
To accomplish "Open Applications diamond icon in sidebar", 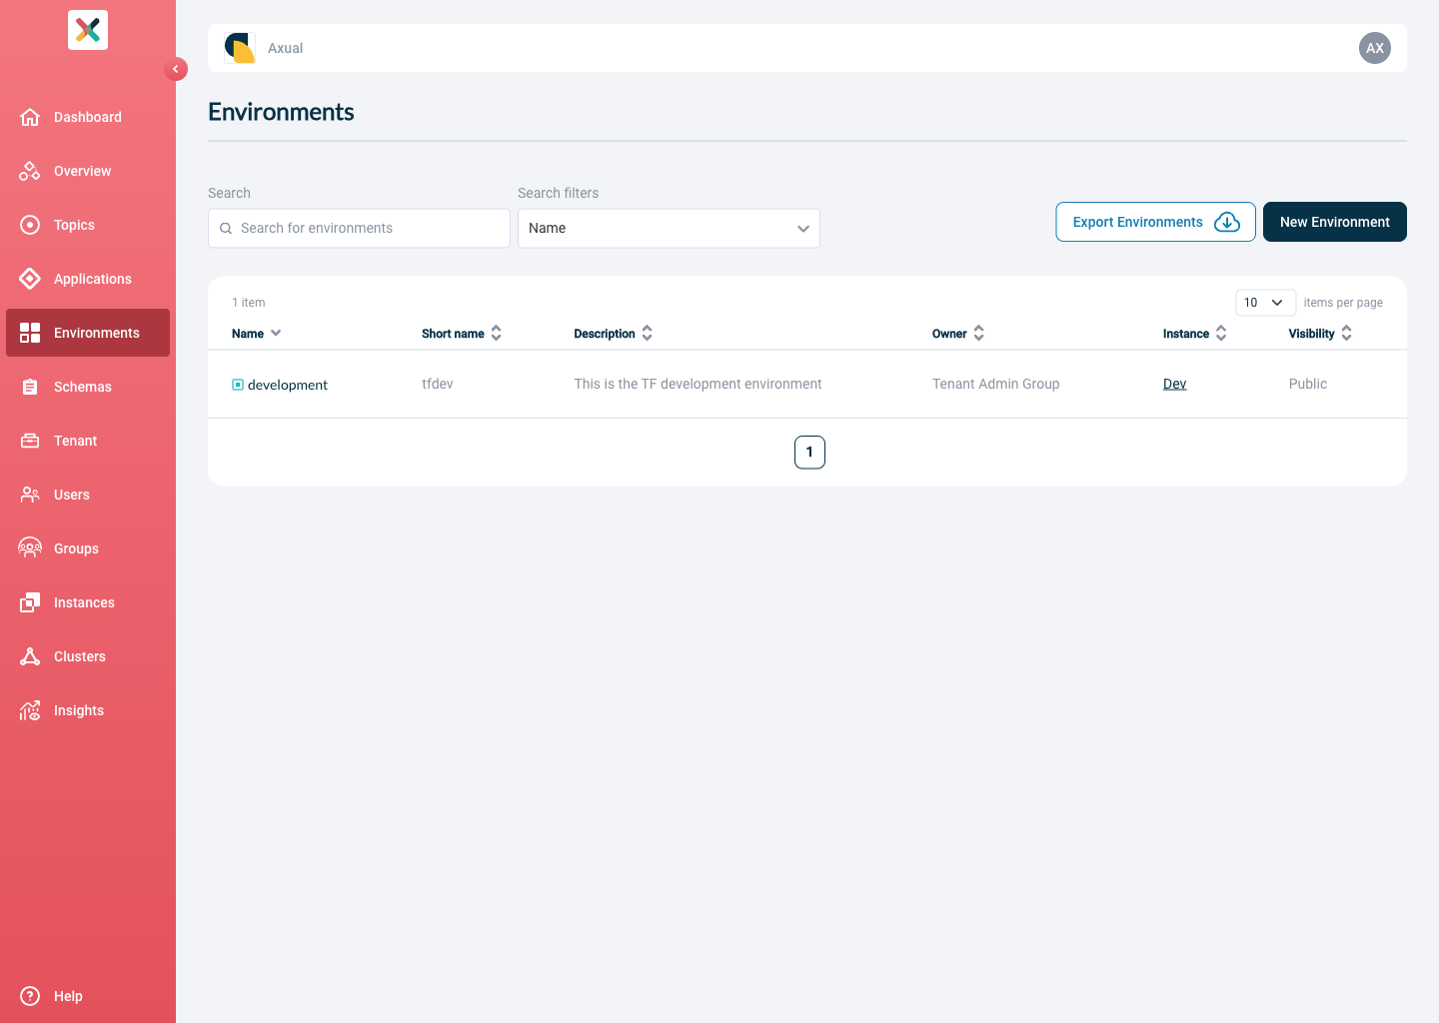I will 30,279.
